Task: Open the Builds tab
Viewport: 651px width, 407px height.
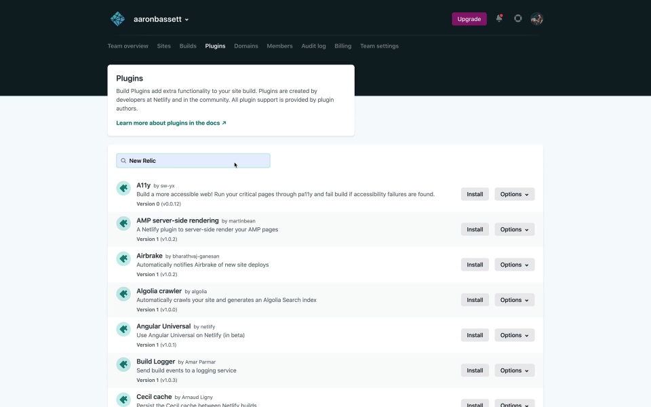Action: click(188, 46)
